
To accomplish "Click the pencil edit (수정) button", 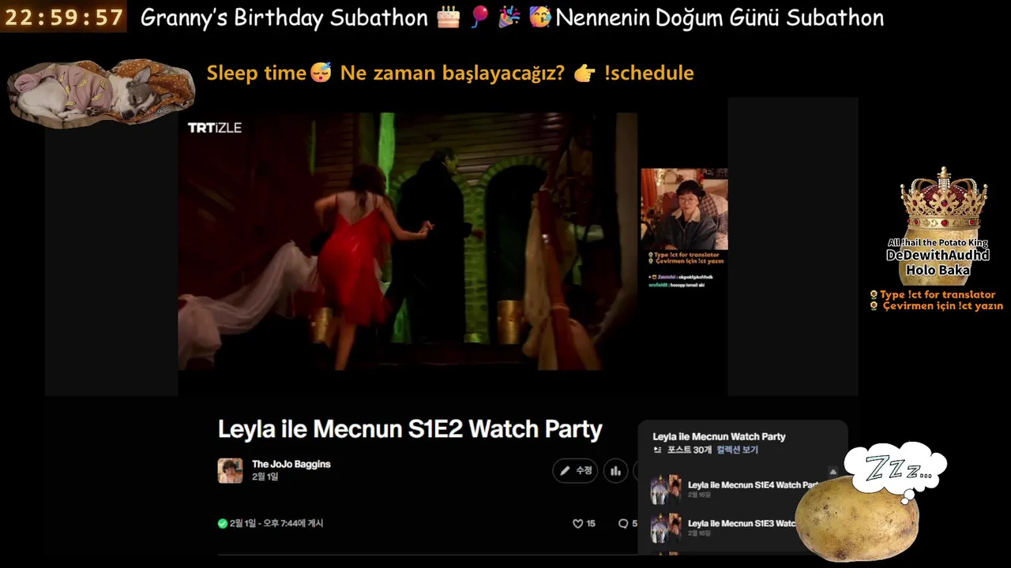I will pos(575,471).
